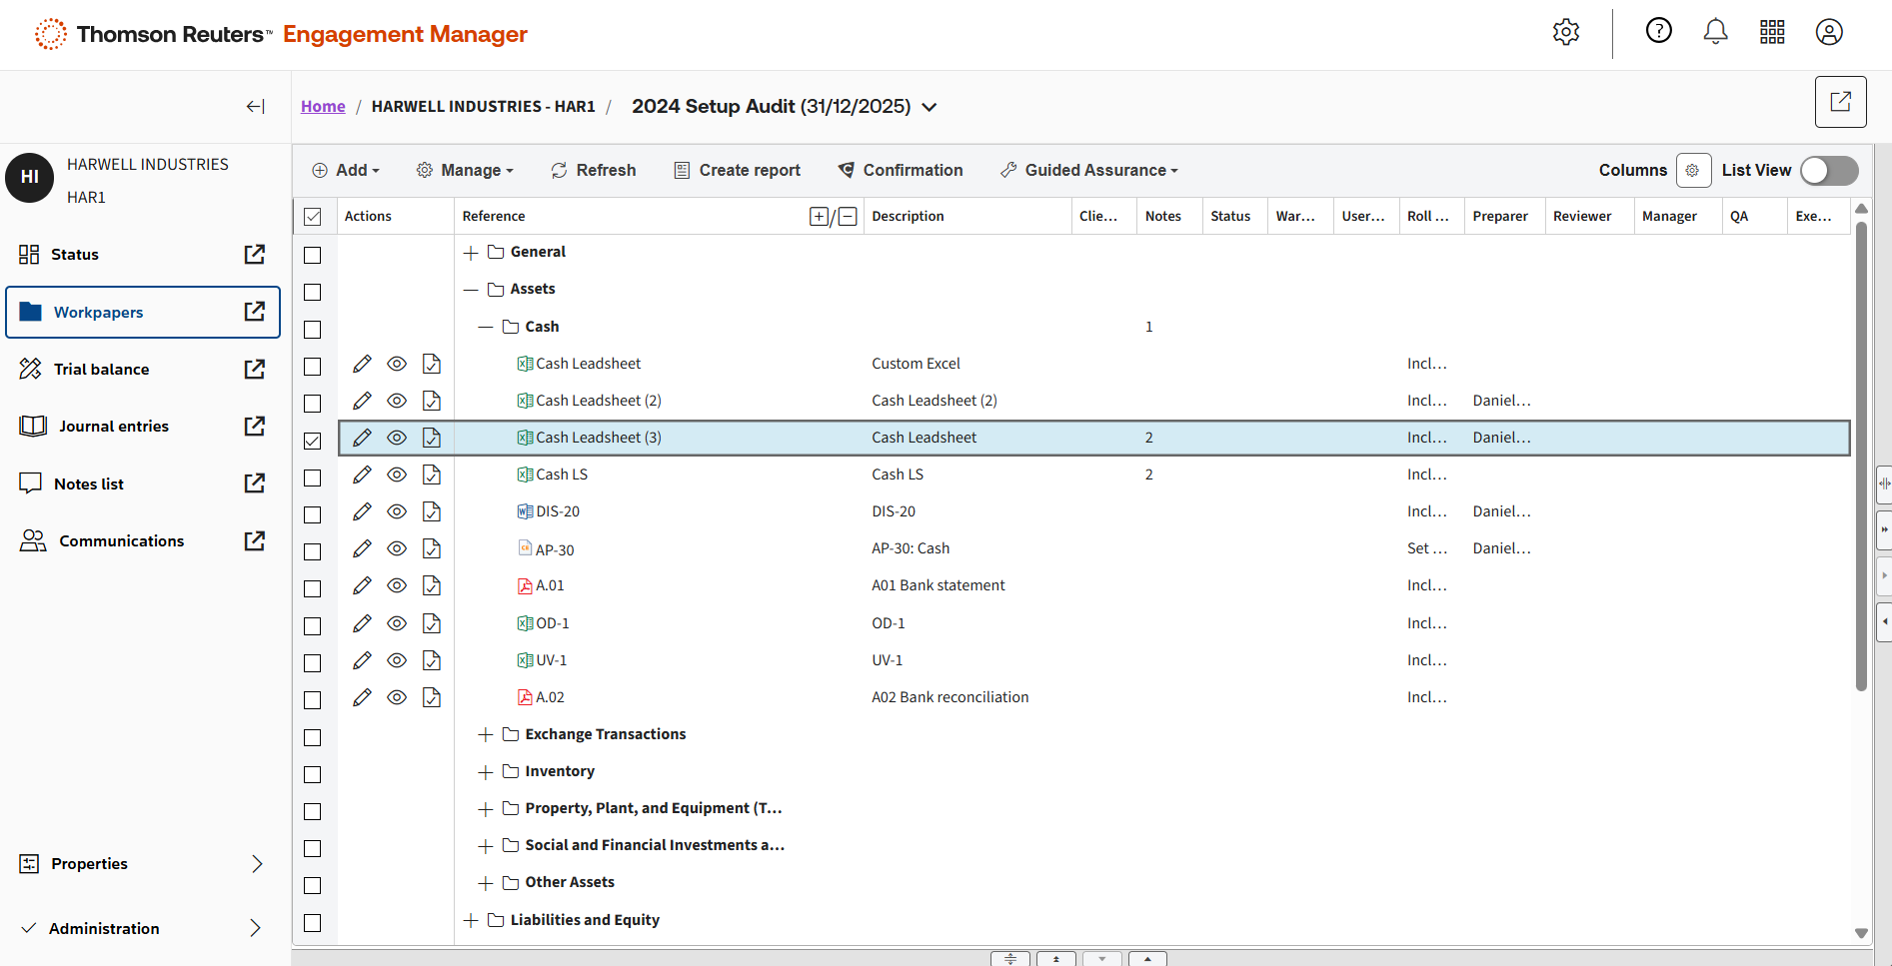
Task: Toggle the List View switch
Action: [1829, 171]
